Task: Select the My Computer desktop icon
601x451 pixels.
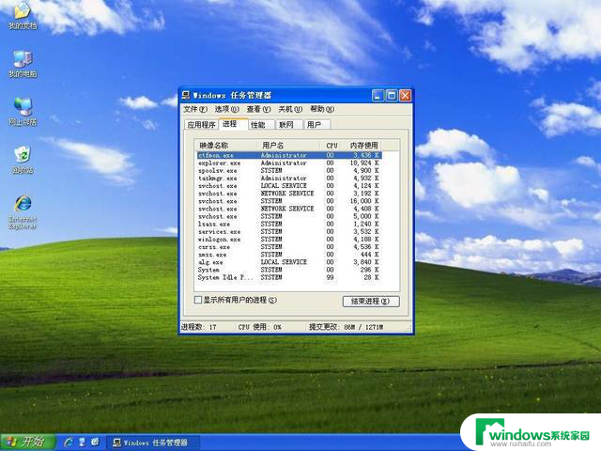Action: [x=23, y=64]
